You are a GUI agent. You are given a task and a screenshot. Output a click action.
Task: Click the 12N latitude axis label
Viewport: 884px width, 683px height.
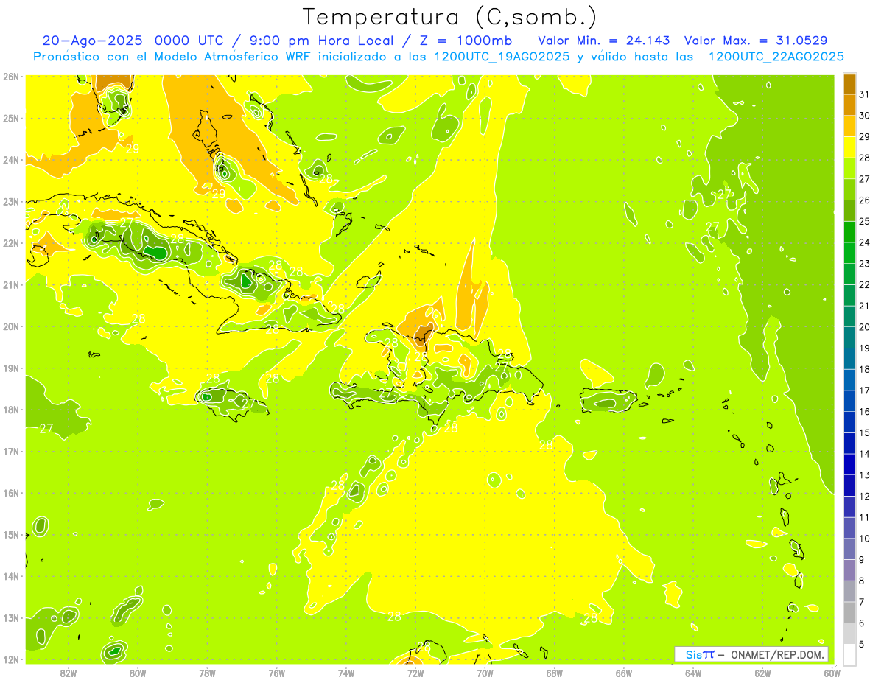10,659
